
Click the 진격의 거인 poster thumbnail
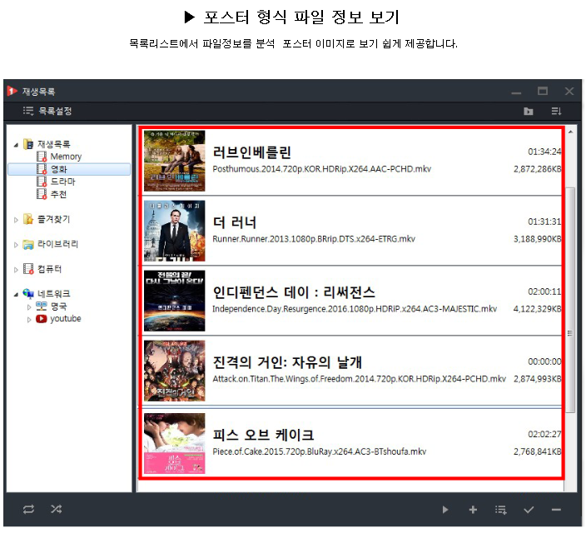click(175, 371)
